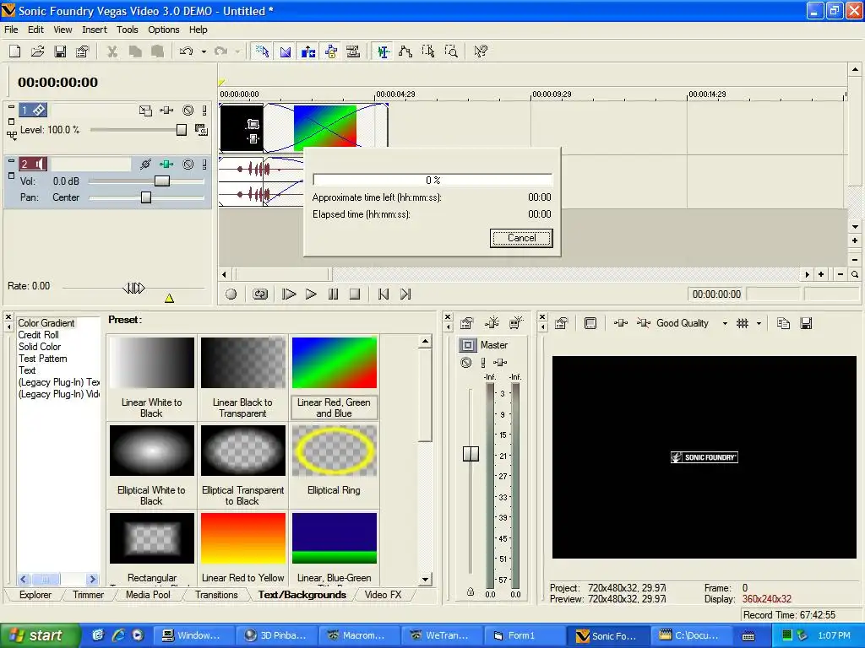Click Play From Start button
The width and height of the screenshot is (865, 648).
tap(289, 294)
